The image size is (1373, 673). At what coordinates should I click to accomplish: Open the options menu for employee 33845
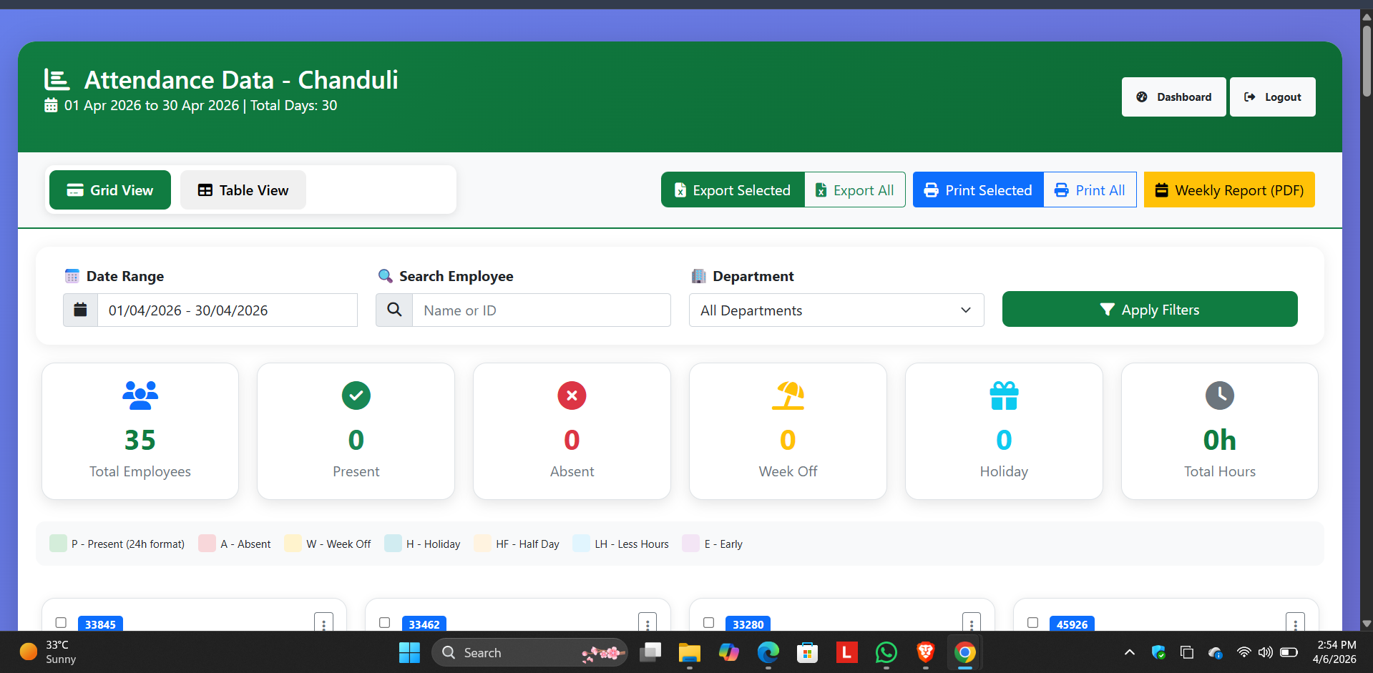click(x=323, y=624)
